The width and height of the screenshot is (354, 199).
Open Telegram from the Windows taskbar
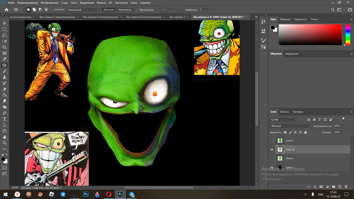pos(63,194)
